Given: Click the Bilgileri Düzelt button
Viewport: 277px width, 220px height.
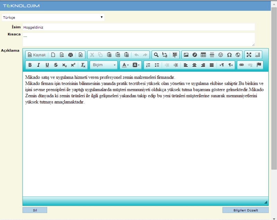Looking at the screenshot, I should point(245,210).
